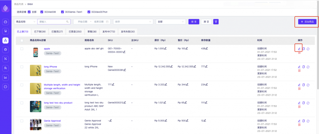Click the 清空 clear button

(x=206, y=22)
